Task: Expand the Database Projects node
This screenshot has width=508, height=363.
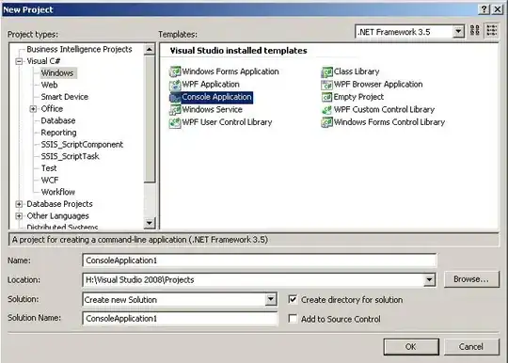Action: coord(19,204)
